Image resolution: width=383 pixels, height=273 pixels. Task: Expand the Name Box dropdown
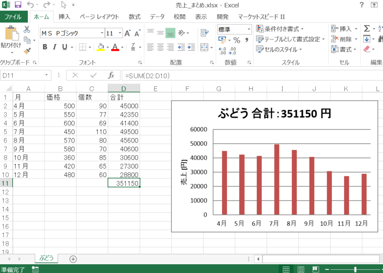pyautogui.click(x=46, y=75)
